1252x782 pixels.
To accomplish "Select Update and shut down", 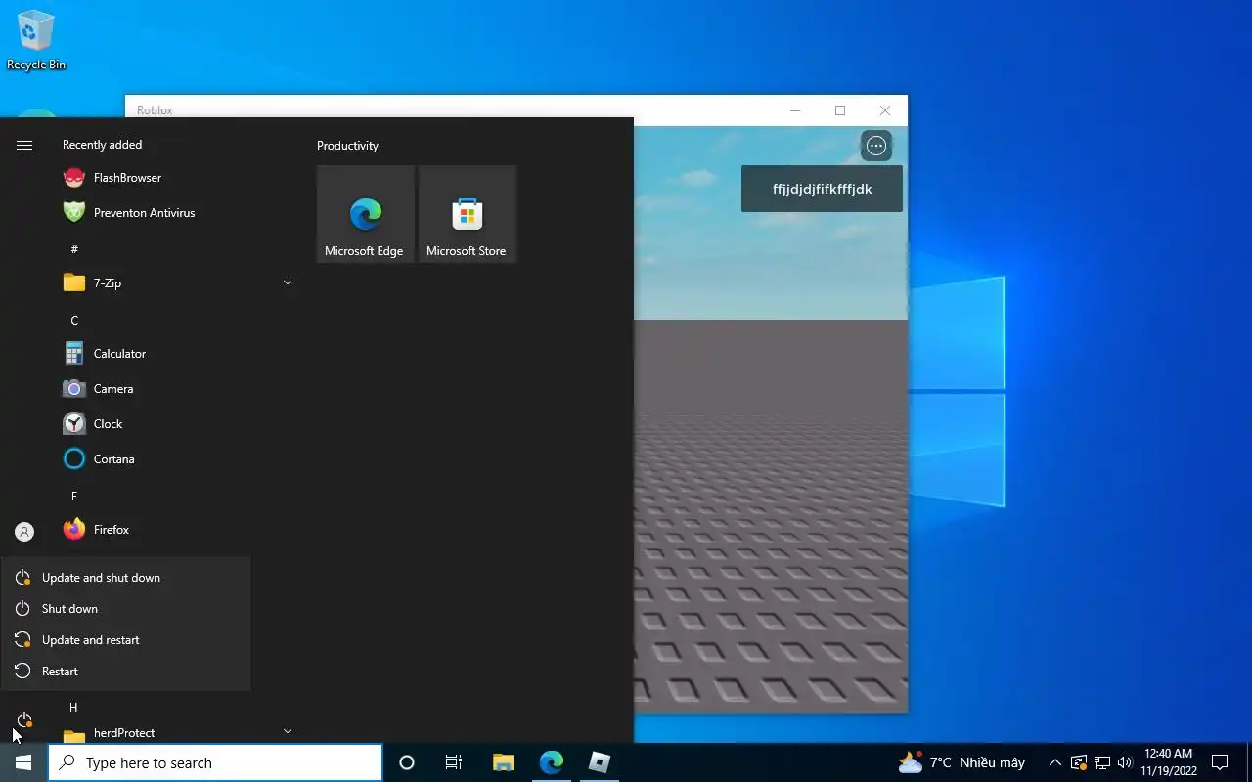I will pos(125,578).
